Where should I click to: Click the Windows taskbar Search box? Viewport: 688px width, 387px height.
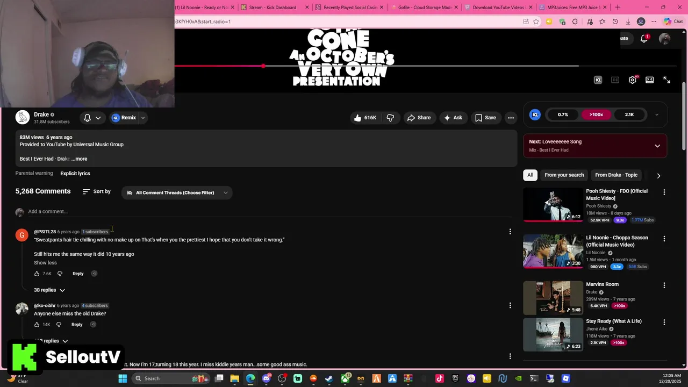(170, 378)
